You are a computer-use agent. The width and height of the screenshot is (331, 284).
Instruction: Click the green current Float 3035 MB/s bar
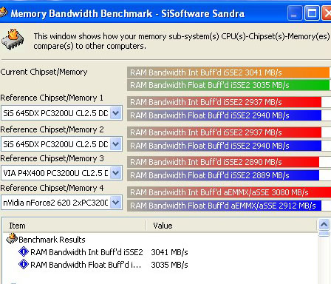(228, 85)
